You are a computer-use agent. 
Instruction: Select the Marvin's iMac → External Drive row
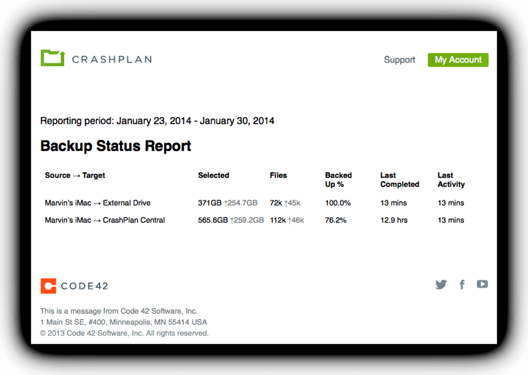pos(97,203)
